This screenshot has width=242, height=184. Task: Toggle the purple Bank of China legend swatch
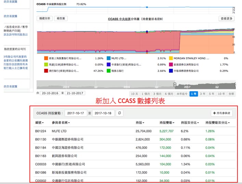[x=109, y=64]
